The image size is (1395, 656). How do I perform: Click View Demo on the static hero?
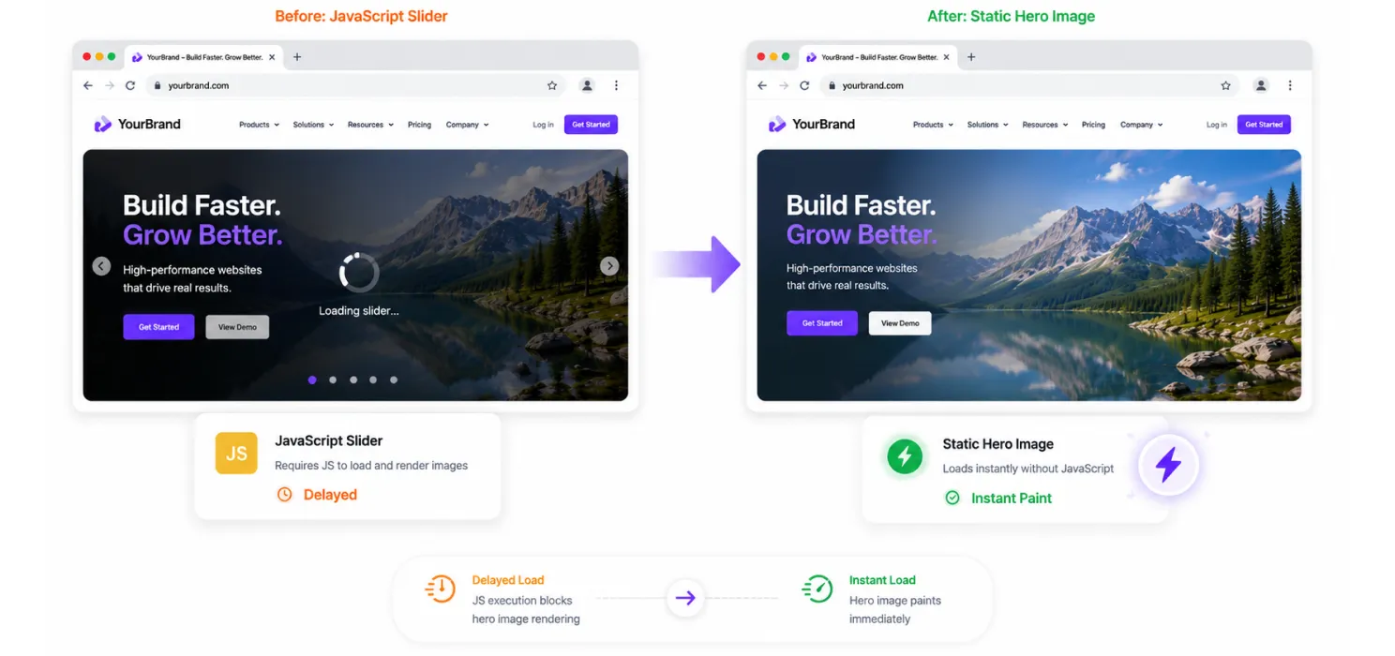[900, 323]
